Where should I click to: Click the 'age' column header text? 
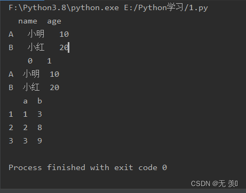[54, 22]
